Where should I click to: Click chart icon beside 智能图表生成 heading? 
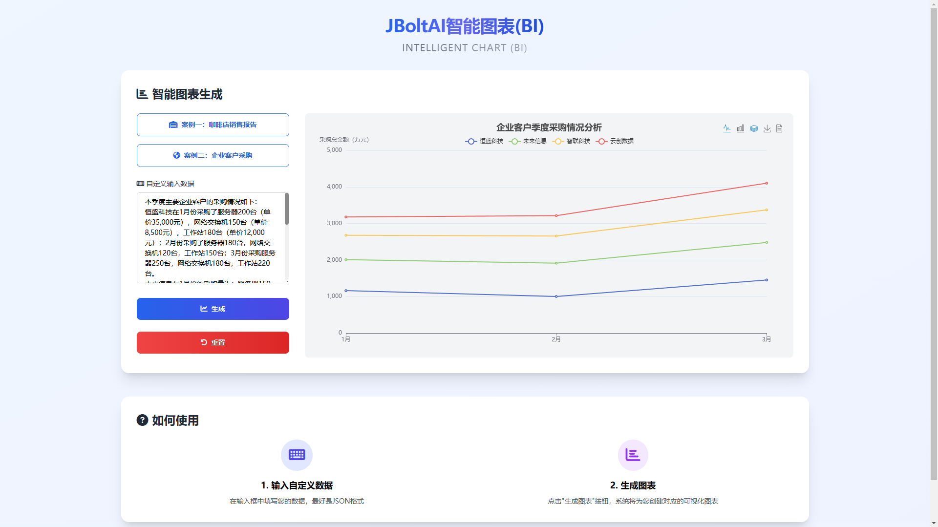click(x=142, y=94)
